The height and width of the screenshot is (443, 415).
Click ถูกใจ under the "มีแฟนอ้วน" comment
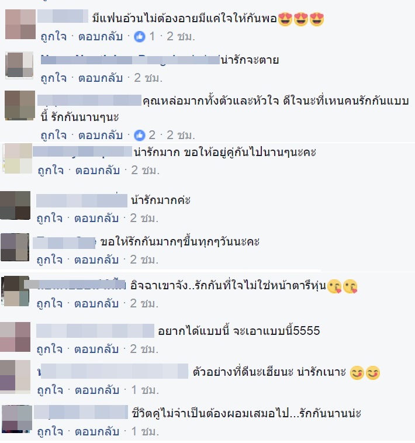click(x=54, y=37)
